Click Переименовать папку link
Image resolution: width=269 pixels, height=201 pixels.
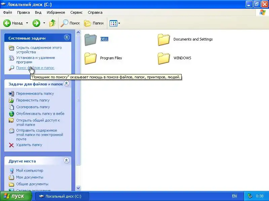pos(35,93)
